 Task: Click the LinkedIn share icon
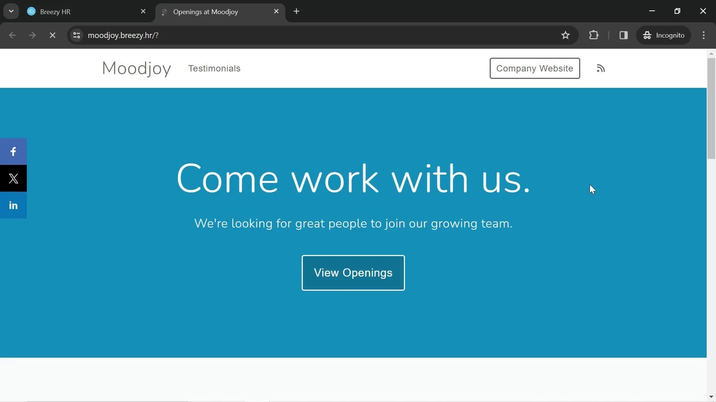click(x=13, y=205)
